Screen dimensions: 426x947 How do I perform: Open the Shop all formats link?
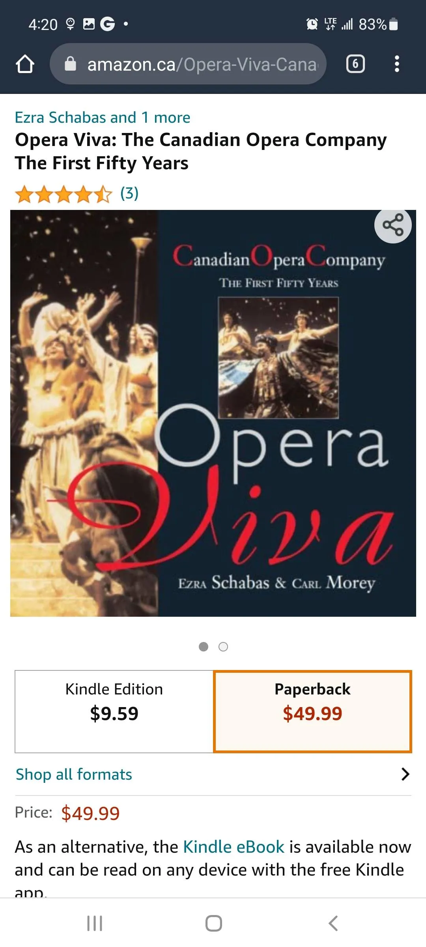pyautogui.click(x=74, y=774)
